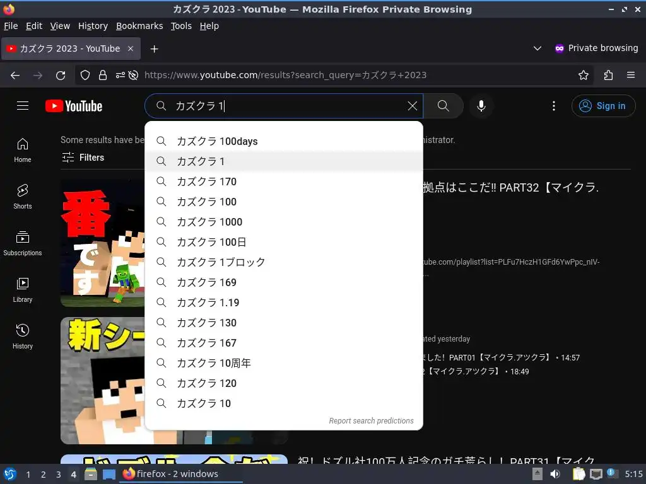
Task: Choose suggestion カズクラ 100days
Action: click(x=284, y=141)
